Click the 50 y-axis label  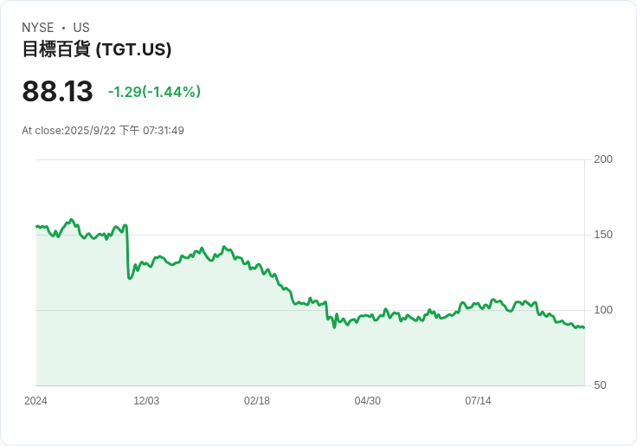[x=600, y=385]
